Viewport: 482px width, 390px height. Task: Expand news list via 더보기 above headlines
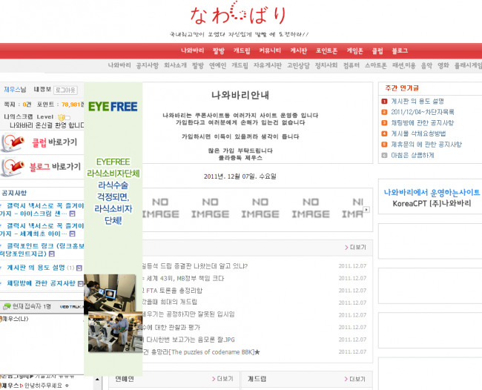point(357,247)
